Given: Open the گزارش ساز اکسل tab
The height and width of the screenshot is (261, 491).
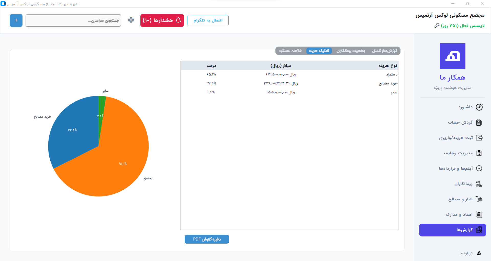Looking at the screenshot, I should click(384, 51).
